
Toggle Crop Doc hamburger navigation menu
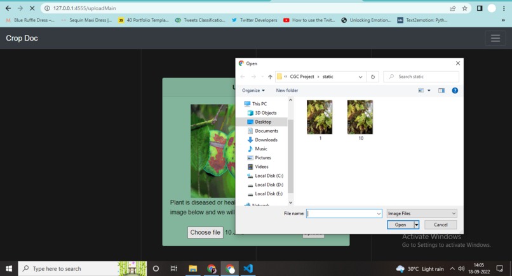495,38
